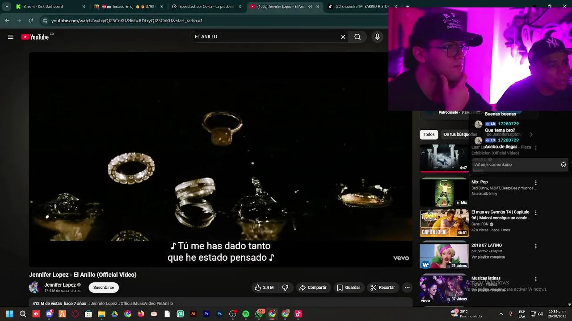Switch to the Teclado Emoji tab

tap(129, 7)
